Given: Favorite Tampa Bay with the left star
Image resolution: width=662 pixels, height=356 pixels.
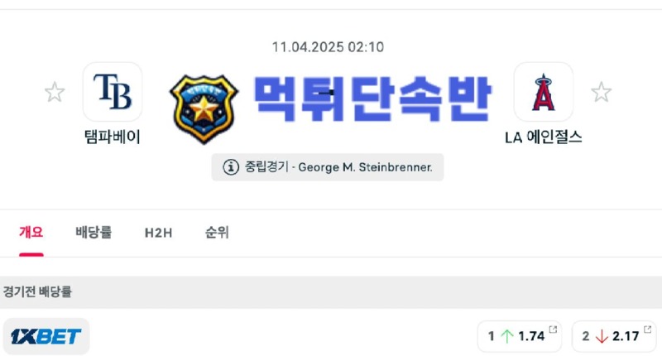Looking at the screenshot, I should 55,92.
